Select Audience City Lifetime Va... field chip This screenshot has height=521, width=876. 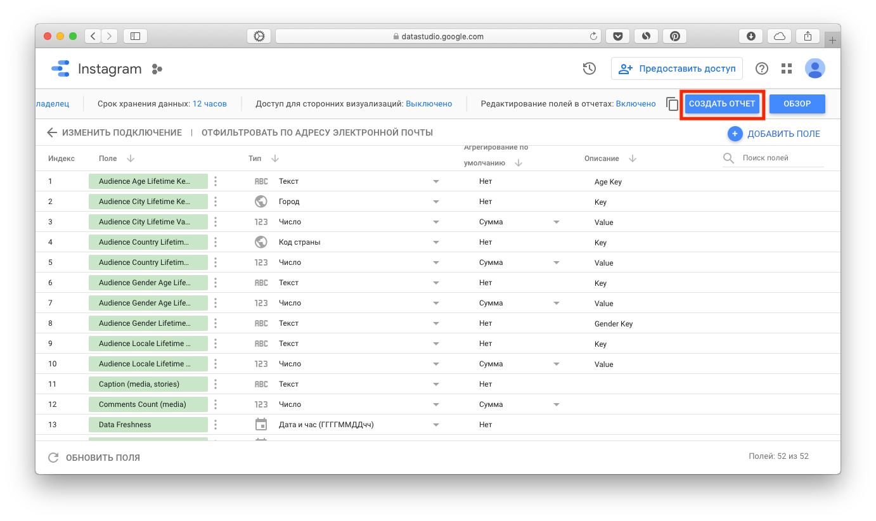[x=148, y=222]
